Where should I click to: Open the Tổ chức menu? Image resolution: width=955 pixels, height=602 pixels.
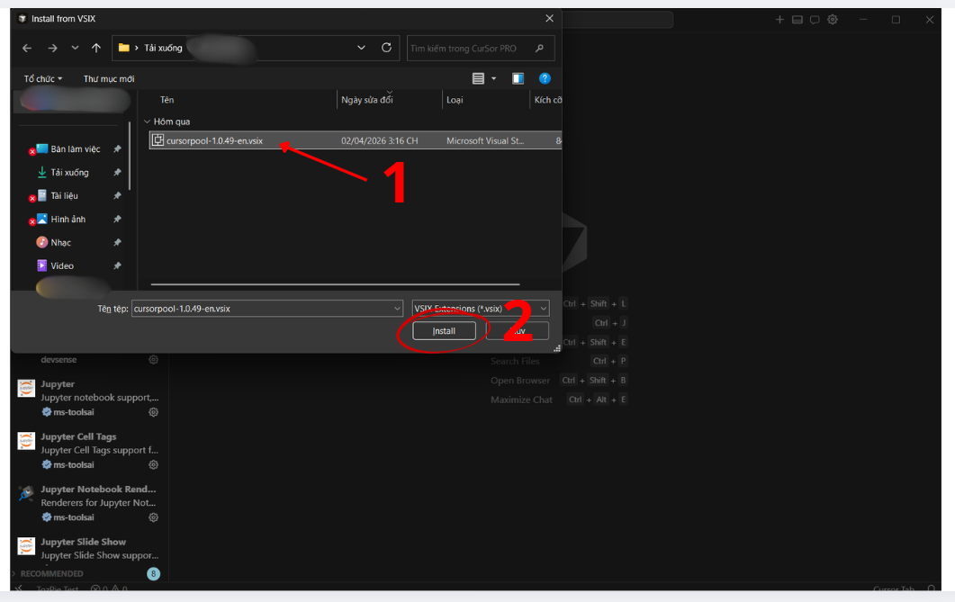point(42,78)
